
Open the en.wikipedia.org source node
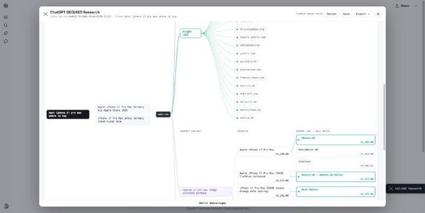250,29
